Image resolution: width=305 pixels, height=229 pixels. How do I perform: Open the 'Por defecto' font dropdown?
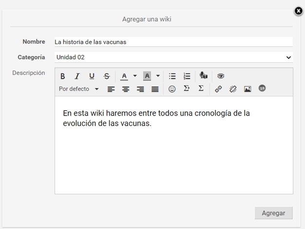click(x=78, y=89)
